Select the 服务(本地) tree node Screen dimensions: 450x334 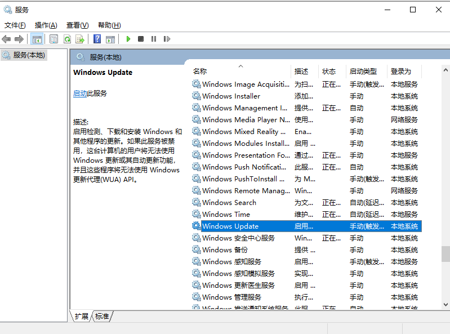click(24, 55)
